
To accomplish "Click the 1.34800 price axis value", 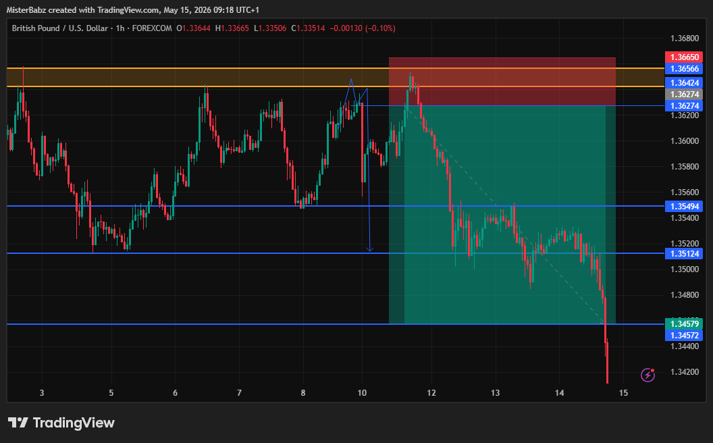I will click(x=685, y=294).
